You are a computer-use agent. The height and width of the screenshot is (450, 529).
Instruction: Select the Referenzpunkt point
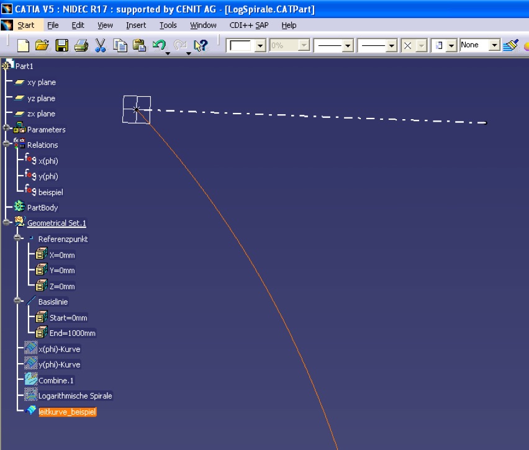point(63,239)
